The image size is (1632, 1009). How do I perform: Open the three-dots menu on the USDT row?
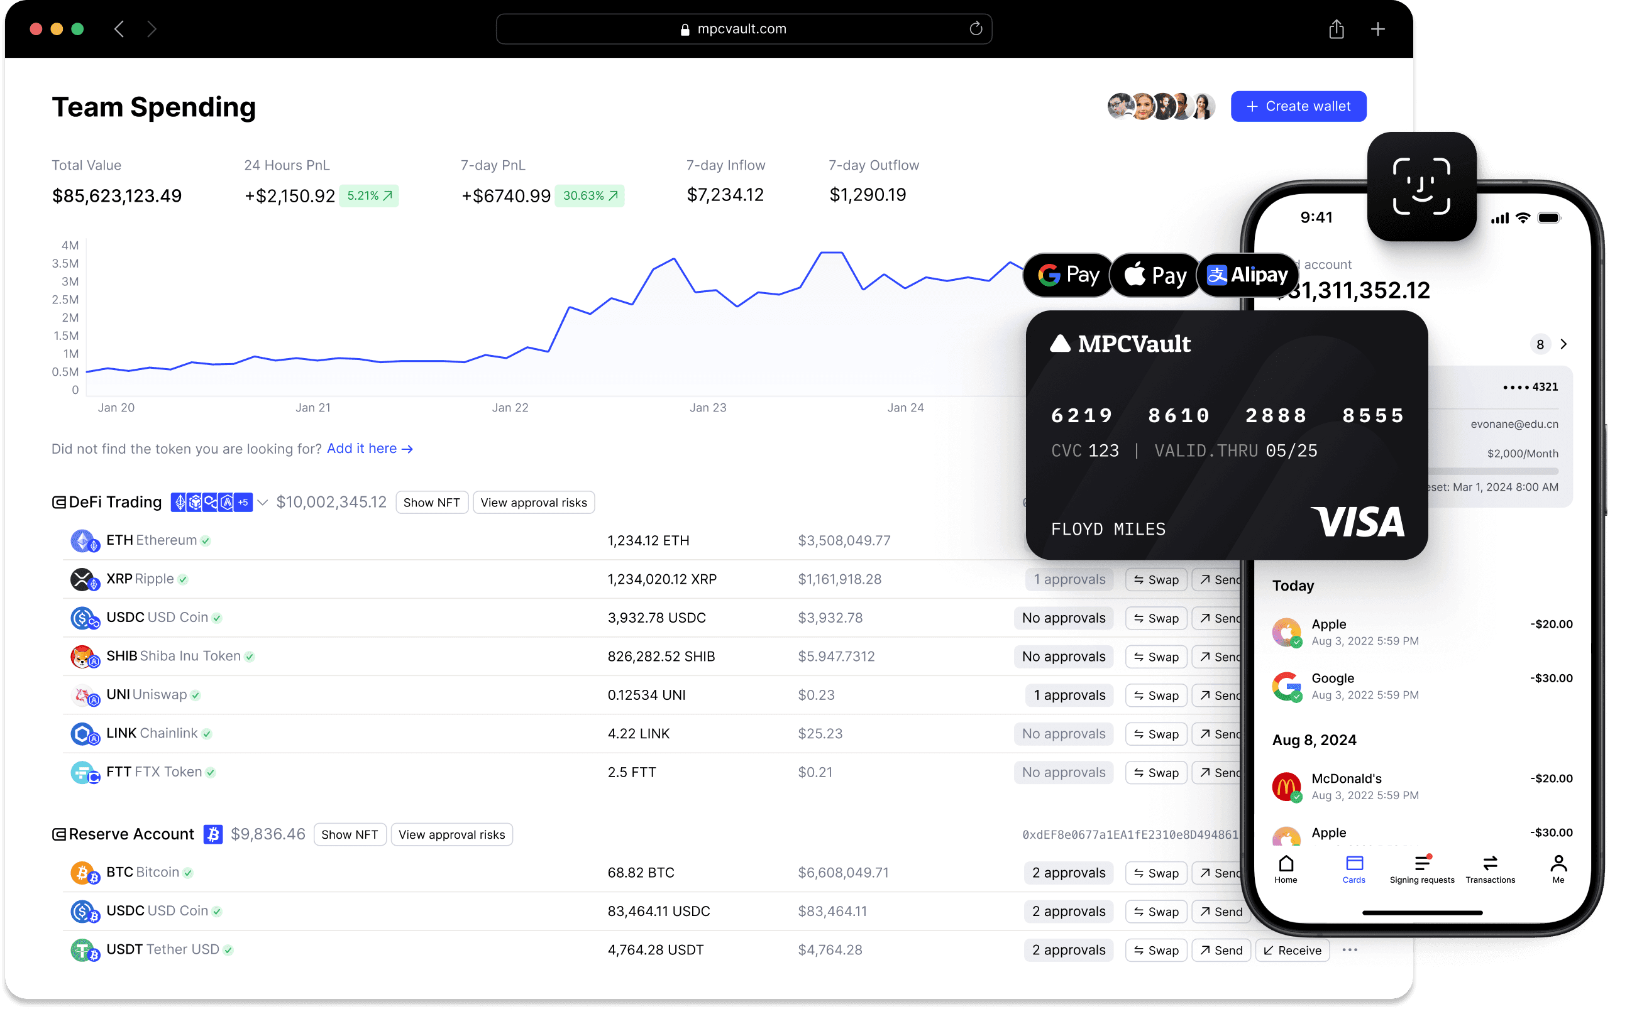[x=1350, y=949]
